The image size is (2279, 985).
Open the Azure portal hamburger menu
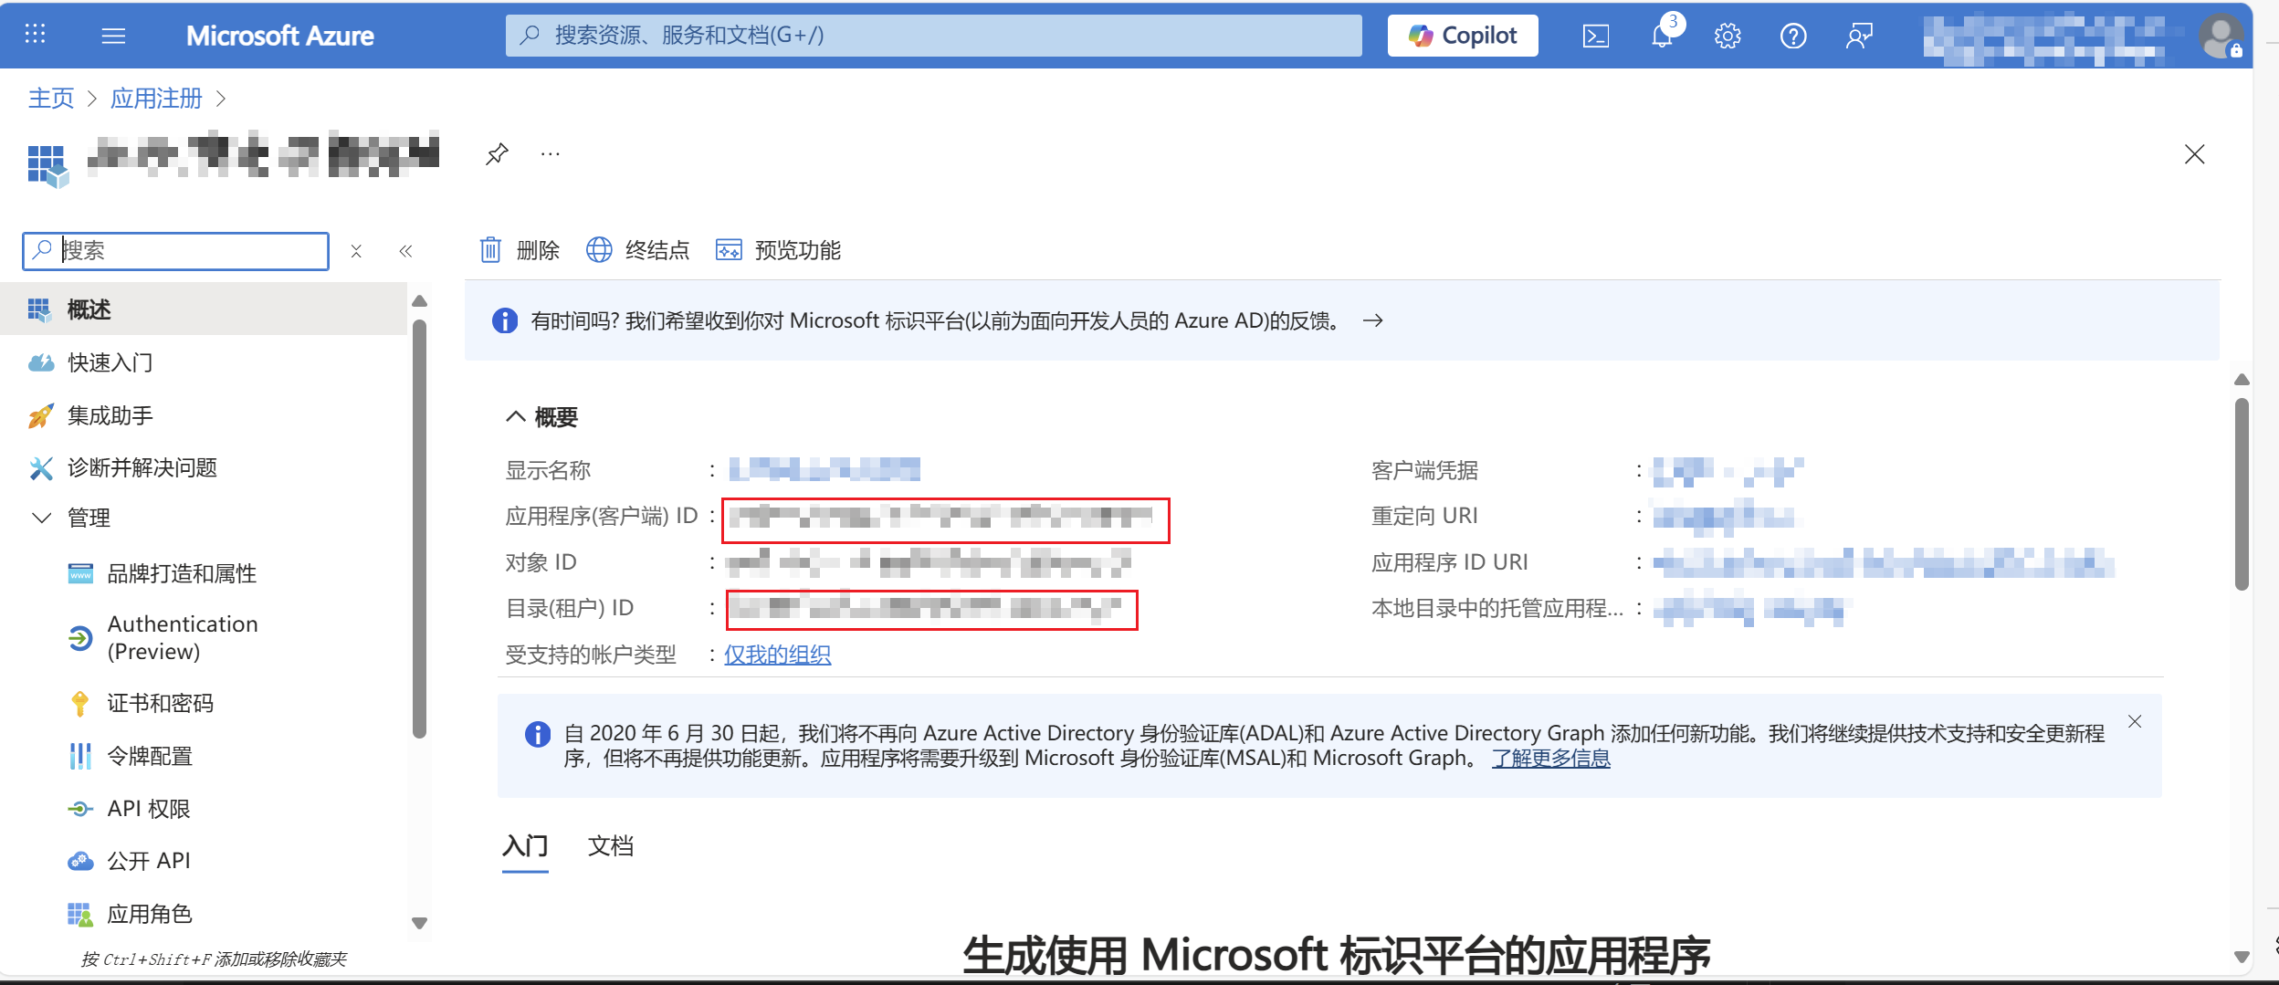tap(113, 36)
